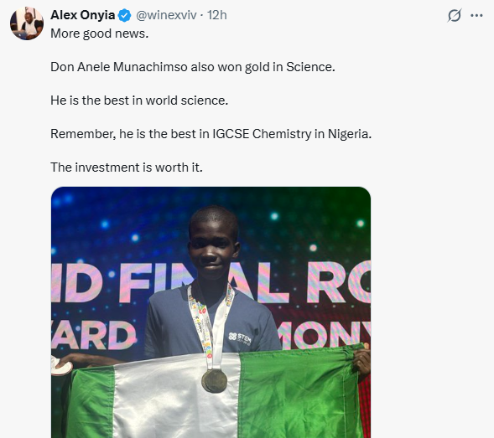The height and width of the screenshot is (438, 494).
Task: Click the 'ARD' backdrop lettering in photo
Action: (94, 335)
